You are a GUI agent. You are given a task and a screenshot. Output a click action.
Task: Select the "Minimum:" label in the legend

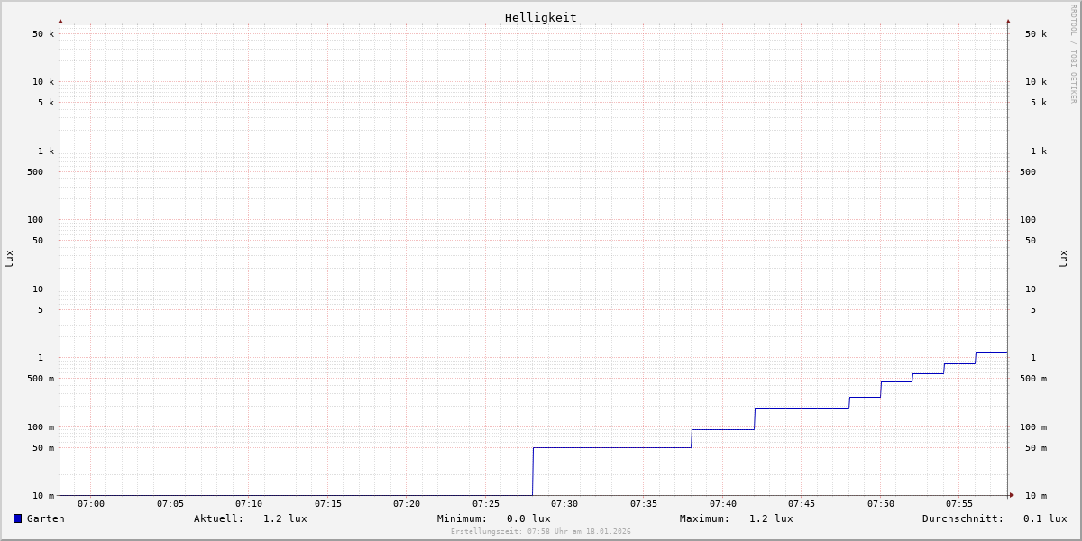[463, 518]
